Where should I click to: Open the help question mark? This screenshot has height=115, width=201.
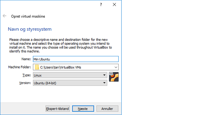point(101,5)
